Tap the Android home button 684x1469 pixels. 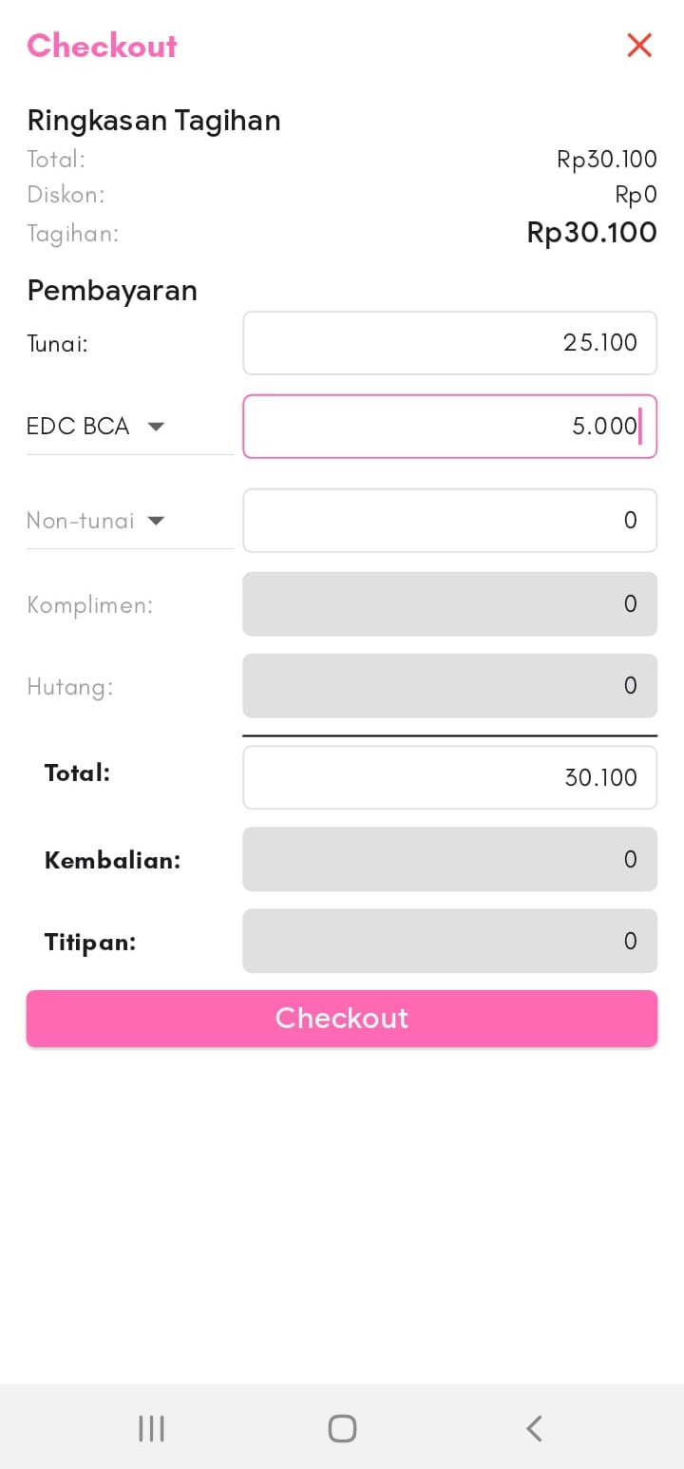pos(342,1428)
